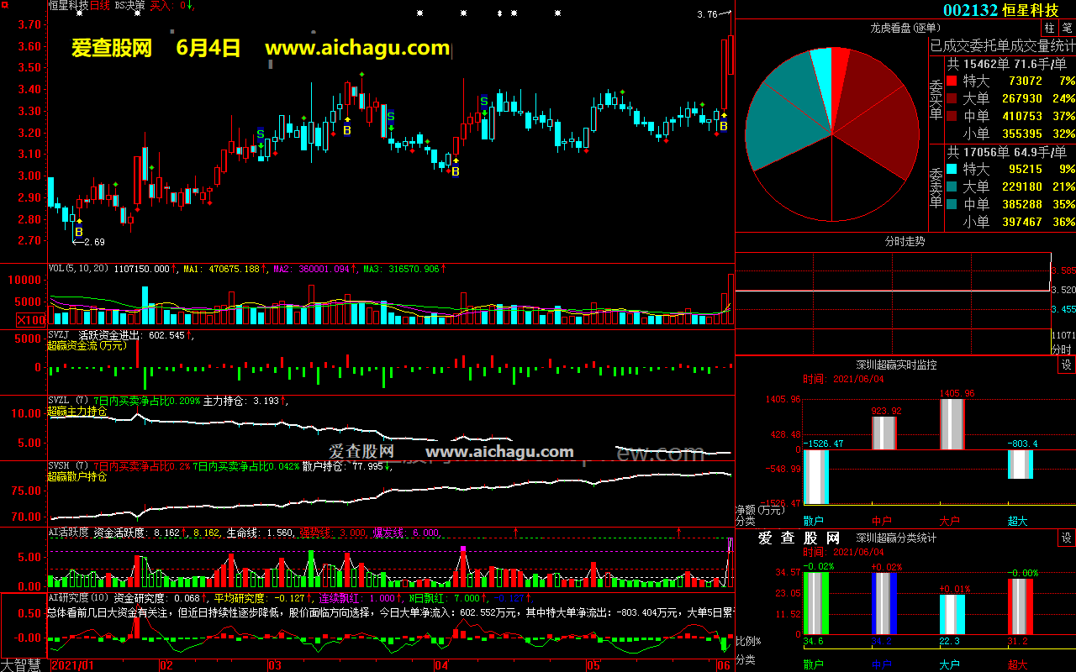Viewport: 1076px width, 672px height.
Task: Click the 2.69 low price label
Action: (94, 242)
